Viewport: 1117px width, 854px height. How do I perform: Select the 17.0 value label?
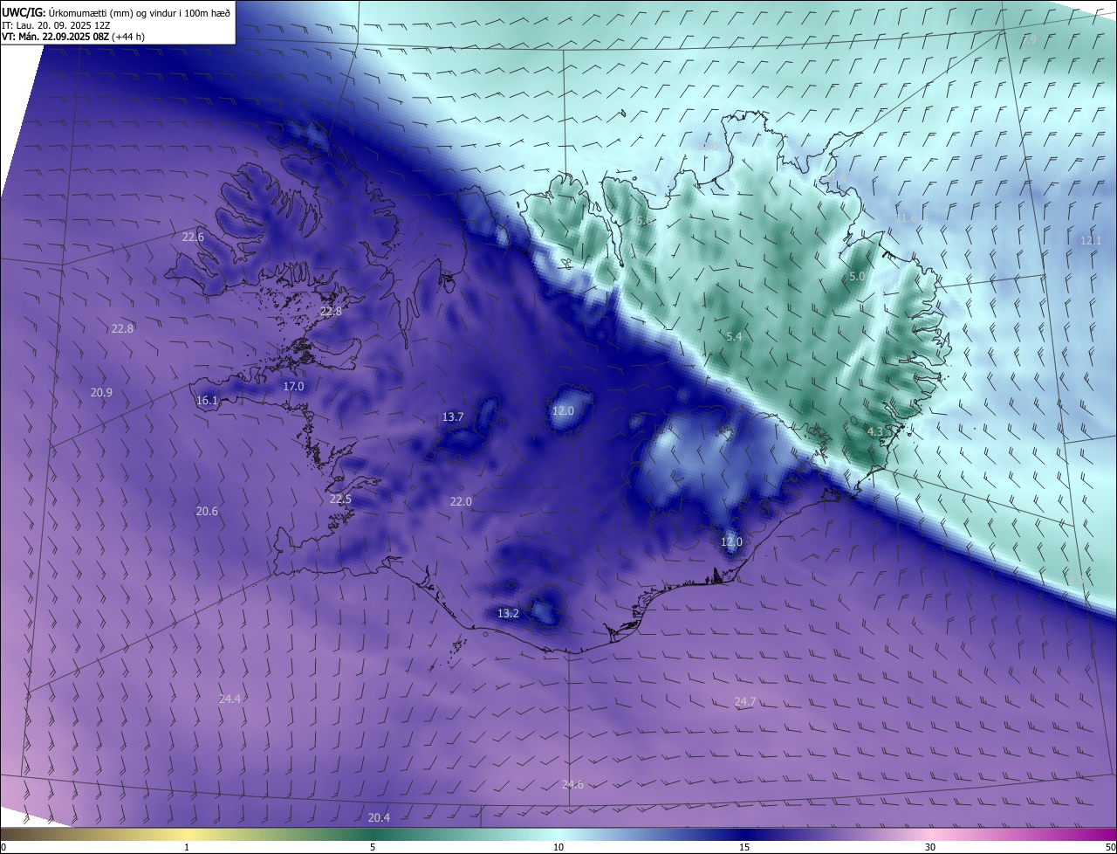tap(293, 386)
